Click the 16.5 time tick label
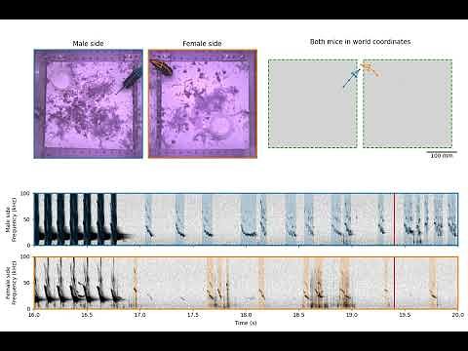The width and height of the screenshot is (468, 351). (x=87, y=315)
